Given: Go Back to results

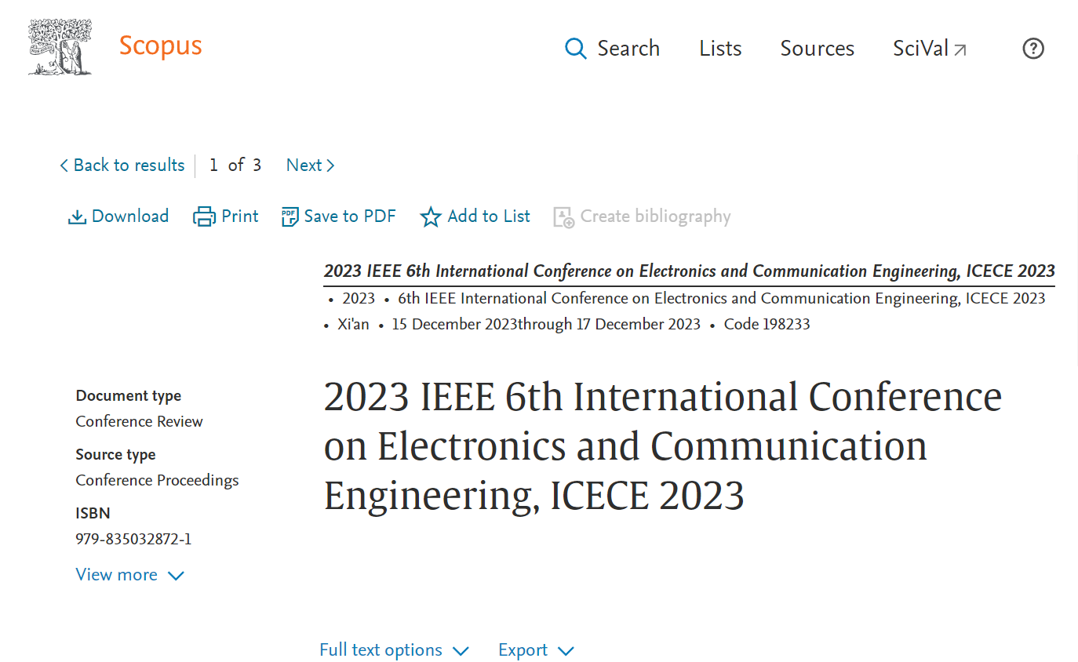Looking at the screenshot, I should point(122,165).
